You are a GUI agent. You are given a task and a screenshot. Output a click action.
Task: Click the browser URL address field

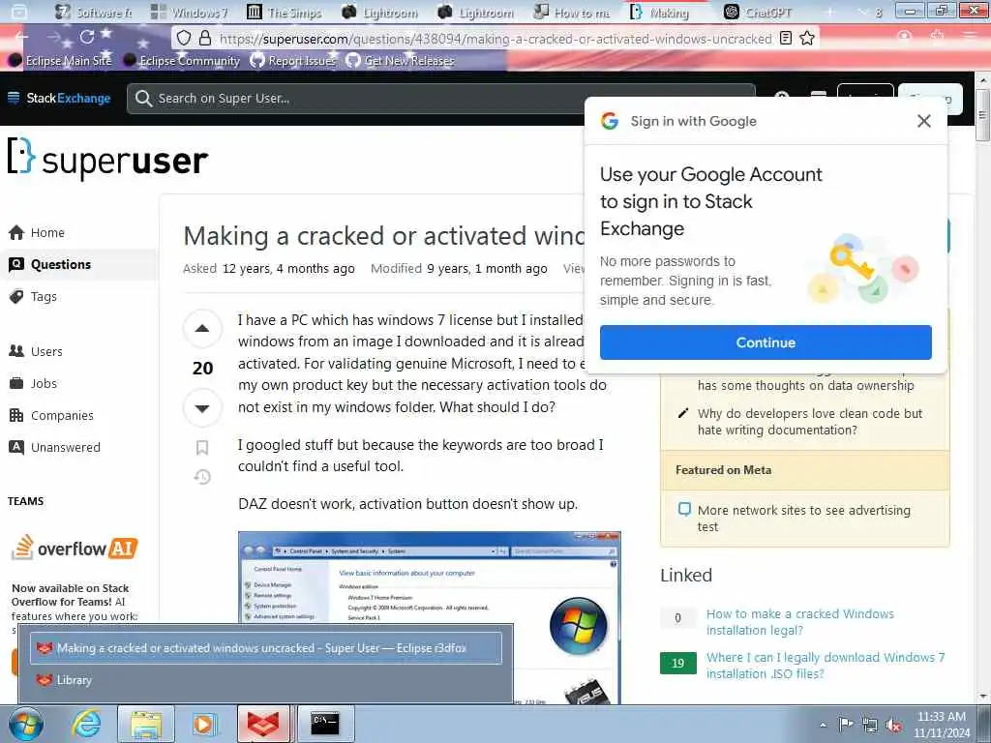click(x=495, y=39)
